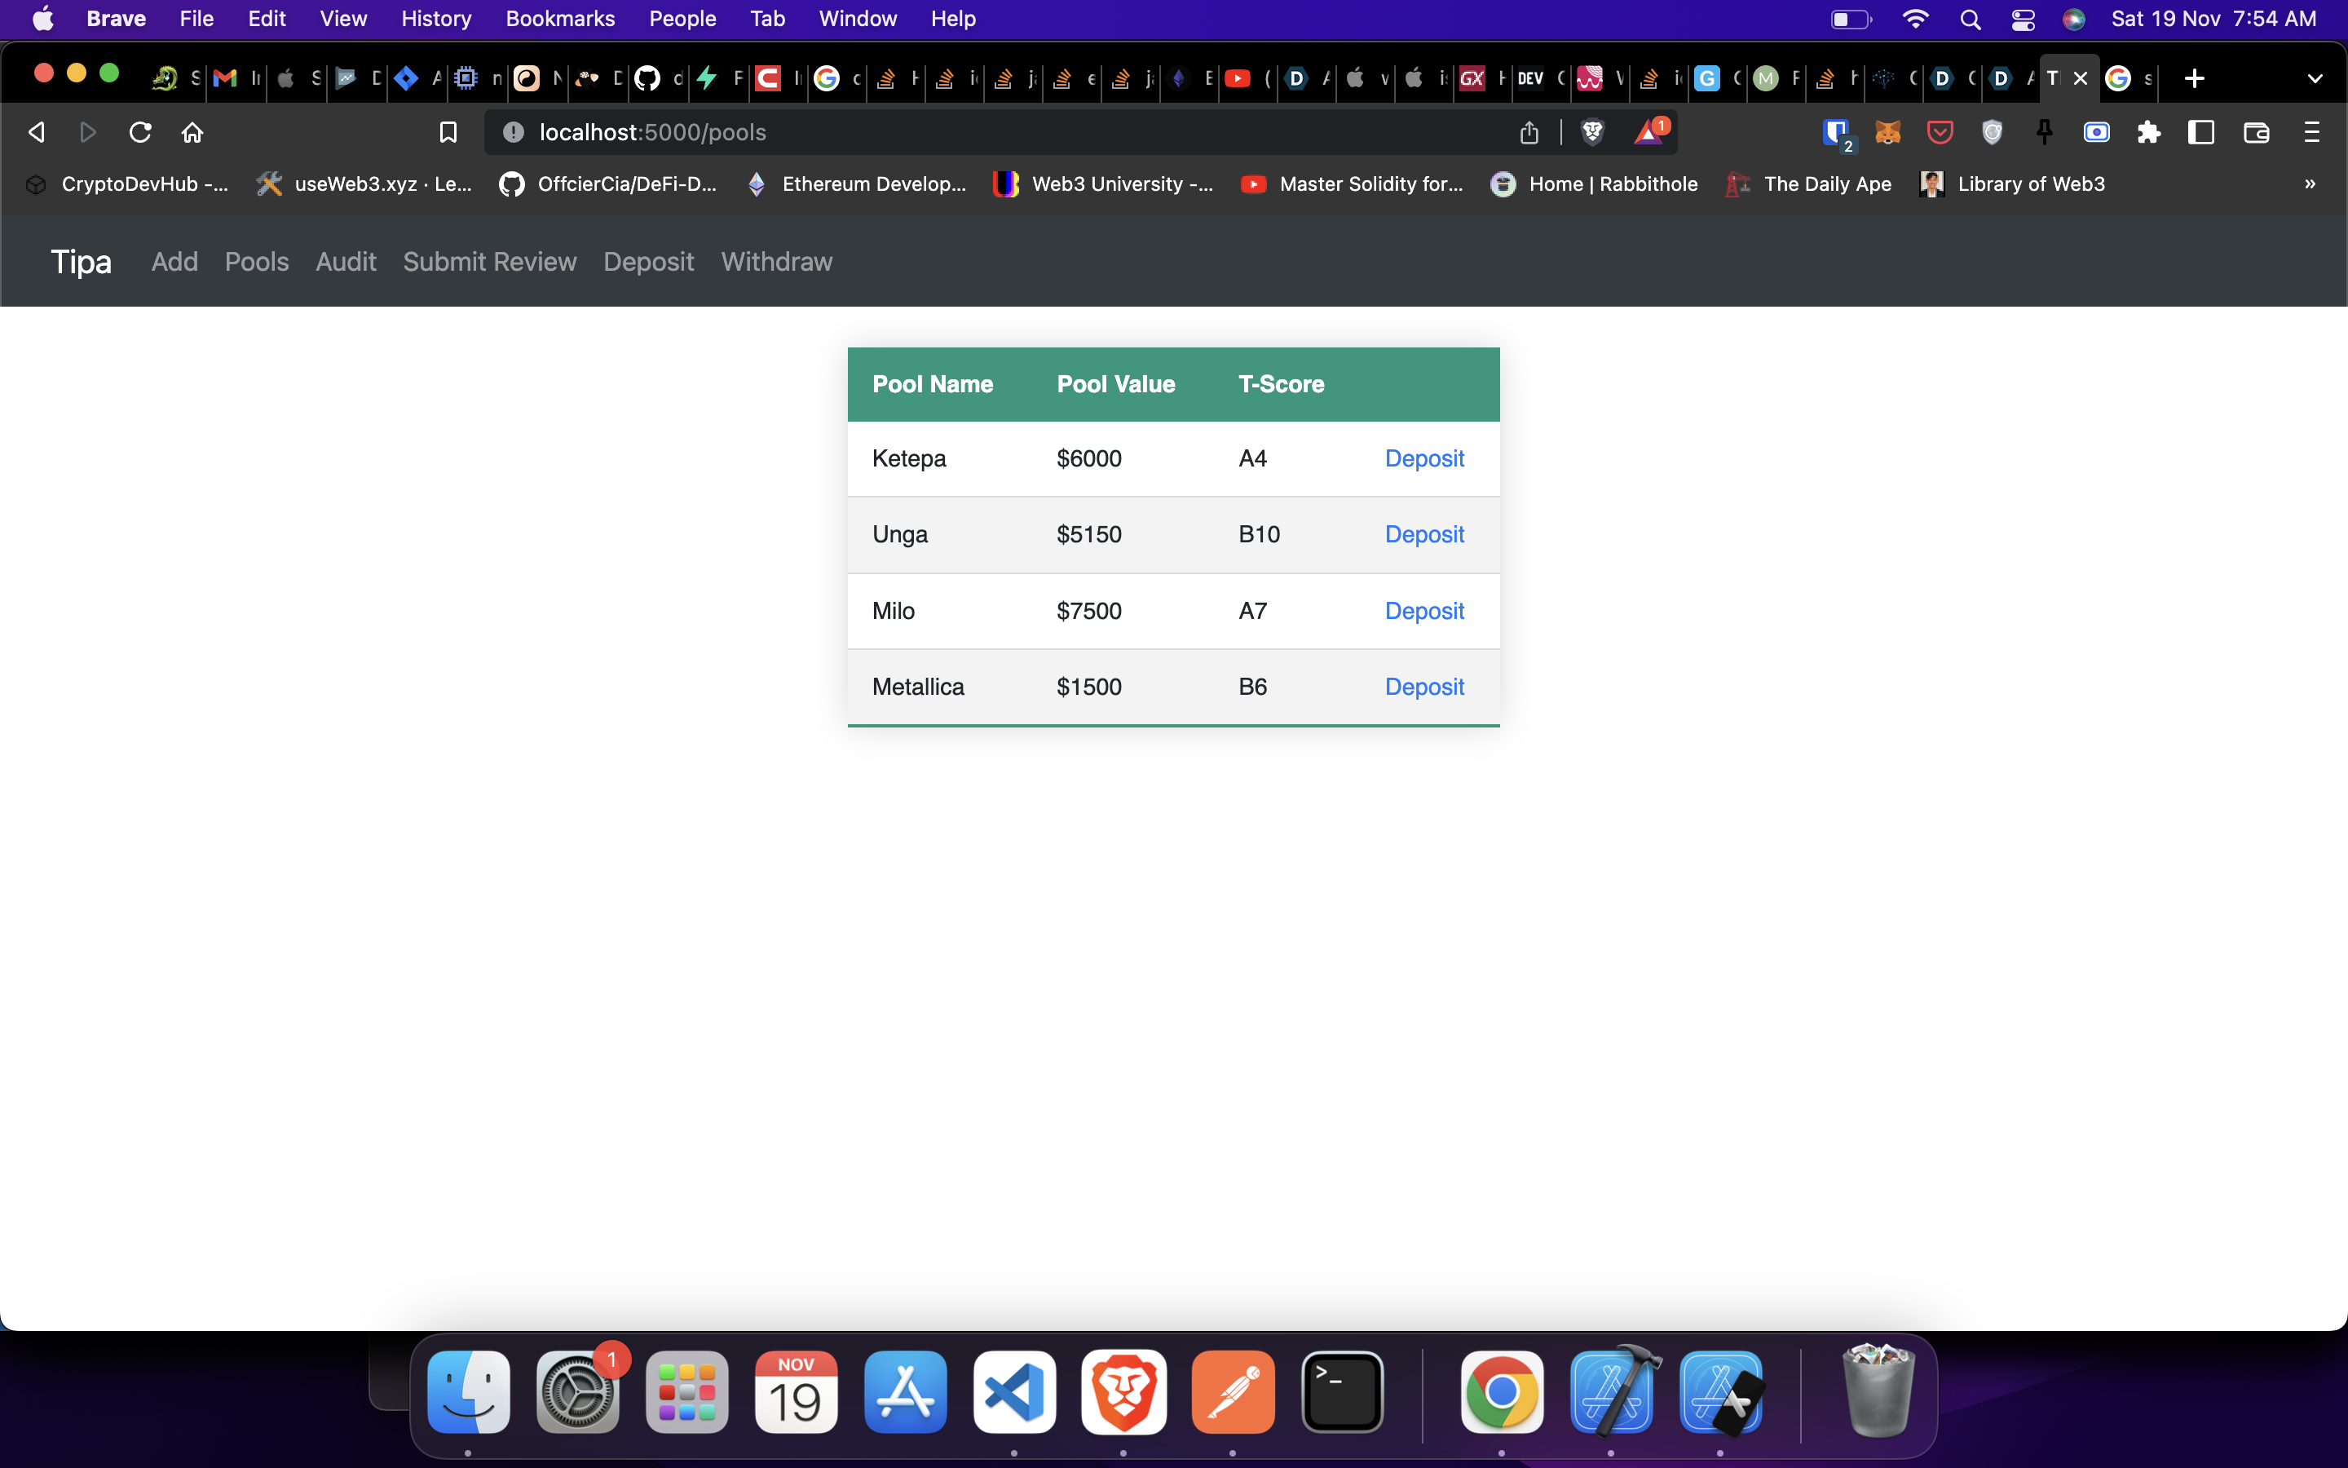Click Deposit link for Metallica pool

[x=1423, y=687]
